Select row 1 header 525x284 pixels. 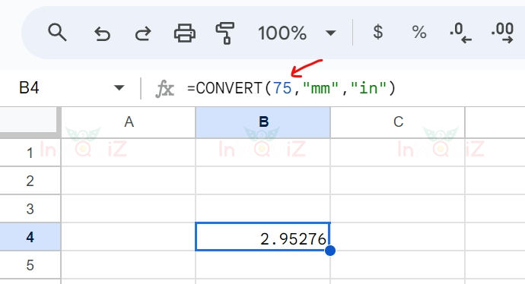pos(30,153)
